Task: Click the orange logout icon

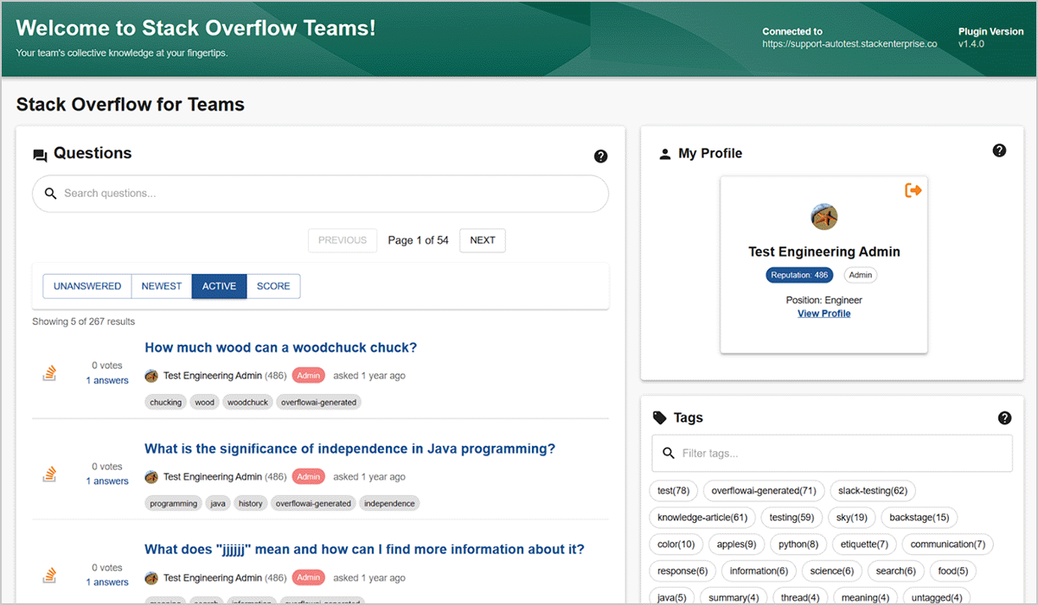Action: (913, 190)
